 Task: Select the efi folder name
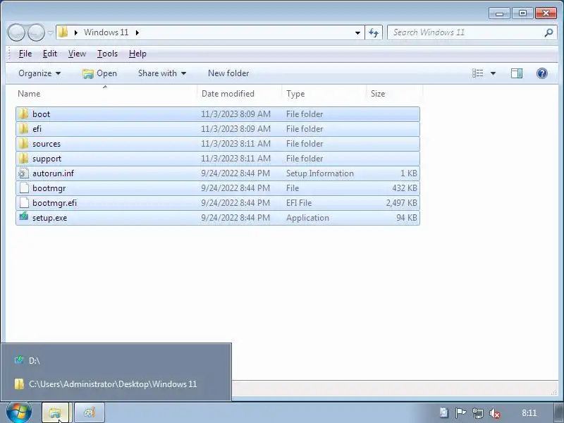coord(37,129)
